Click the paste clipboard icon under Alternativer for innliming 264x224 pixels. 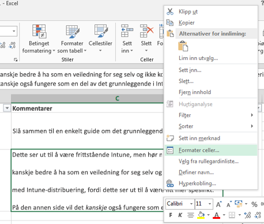pyautogui.click(x=183, y=46)
